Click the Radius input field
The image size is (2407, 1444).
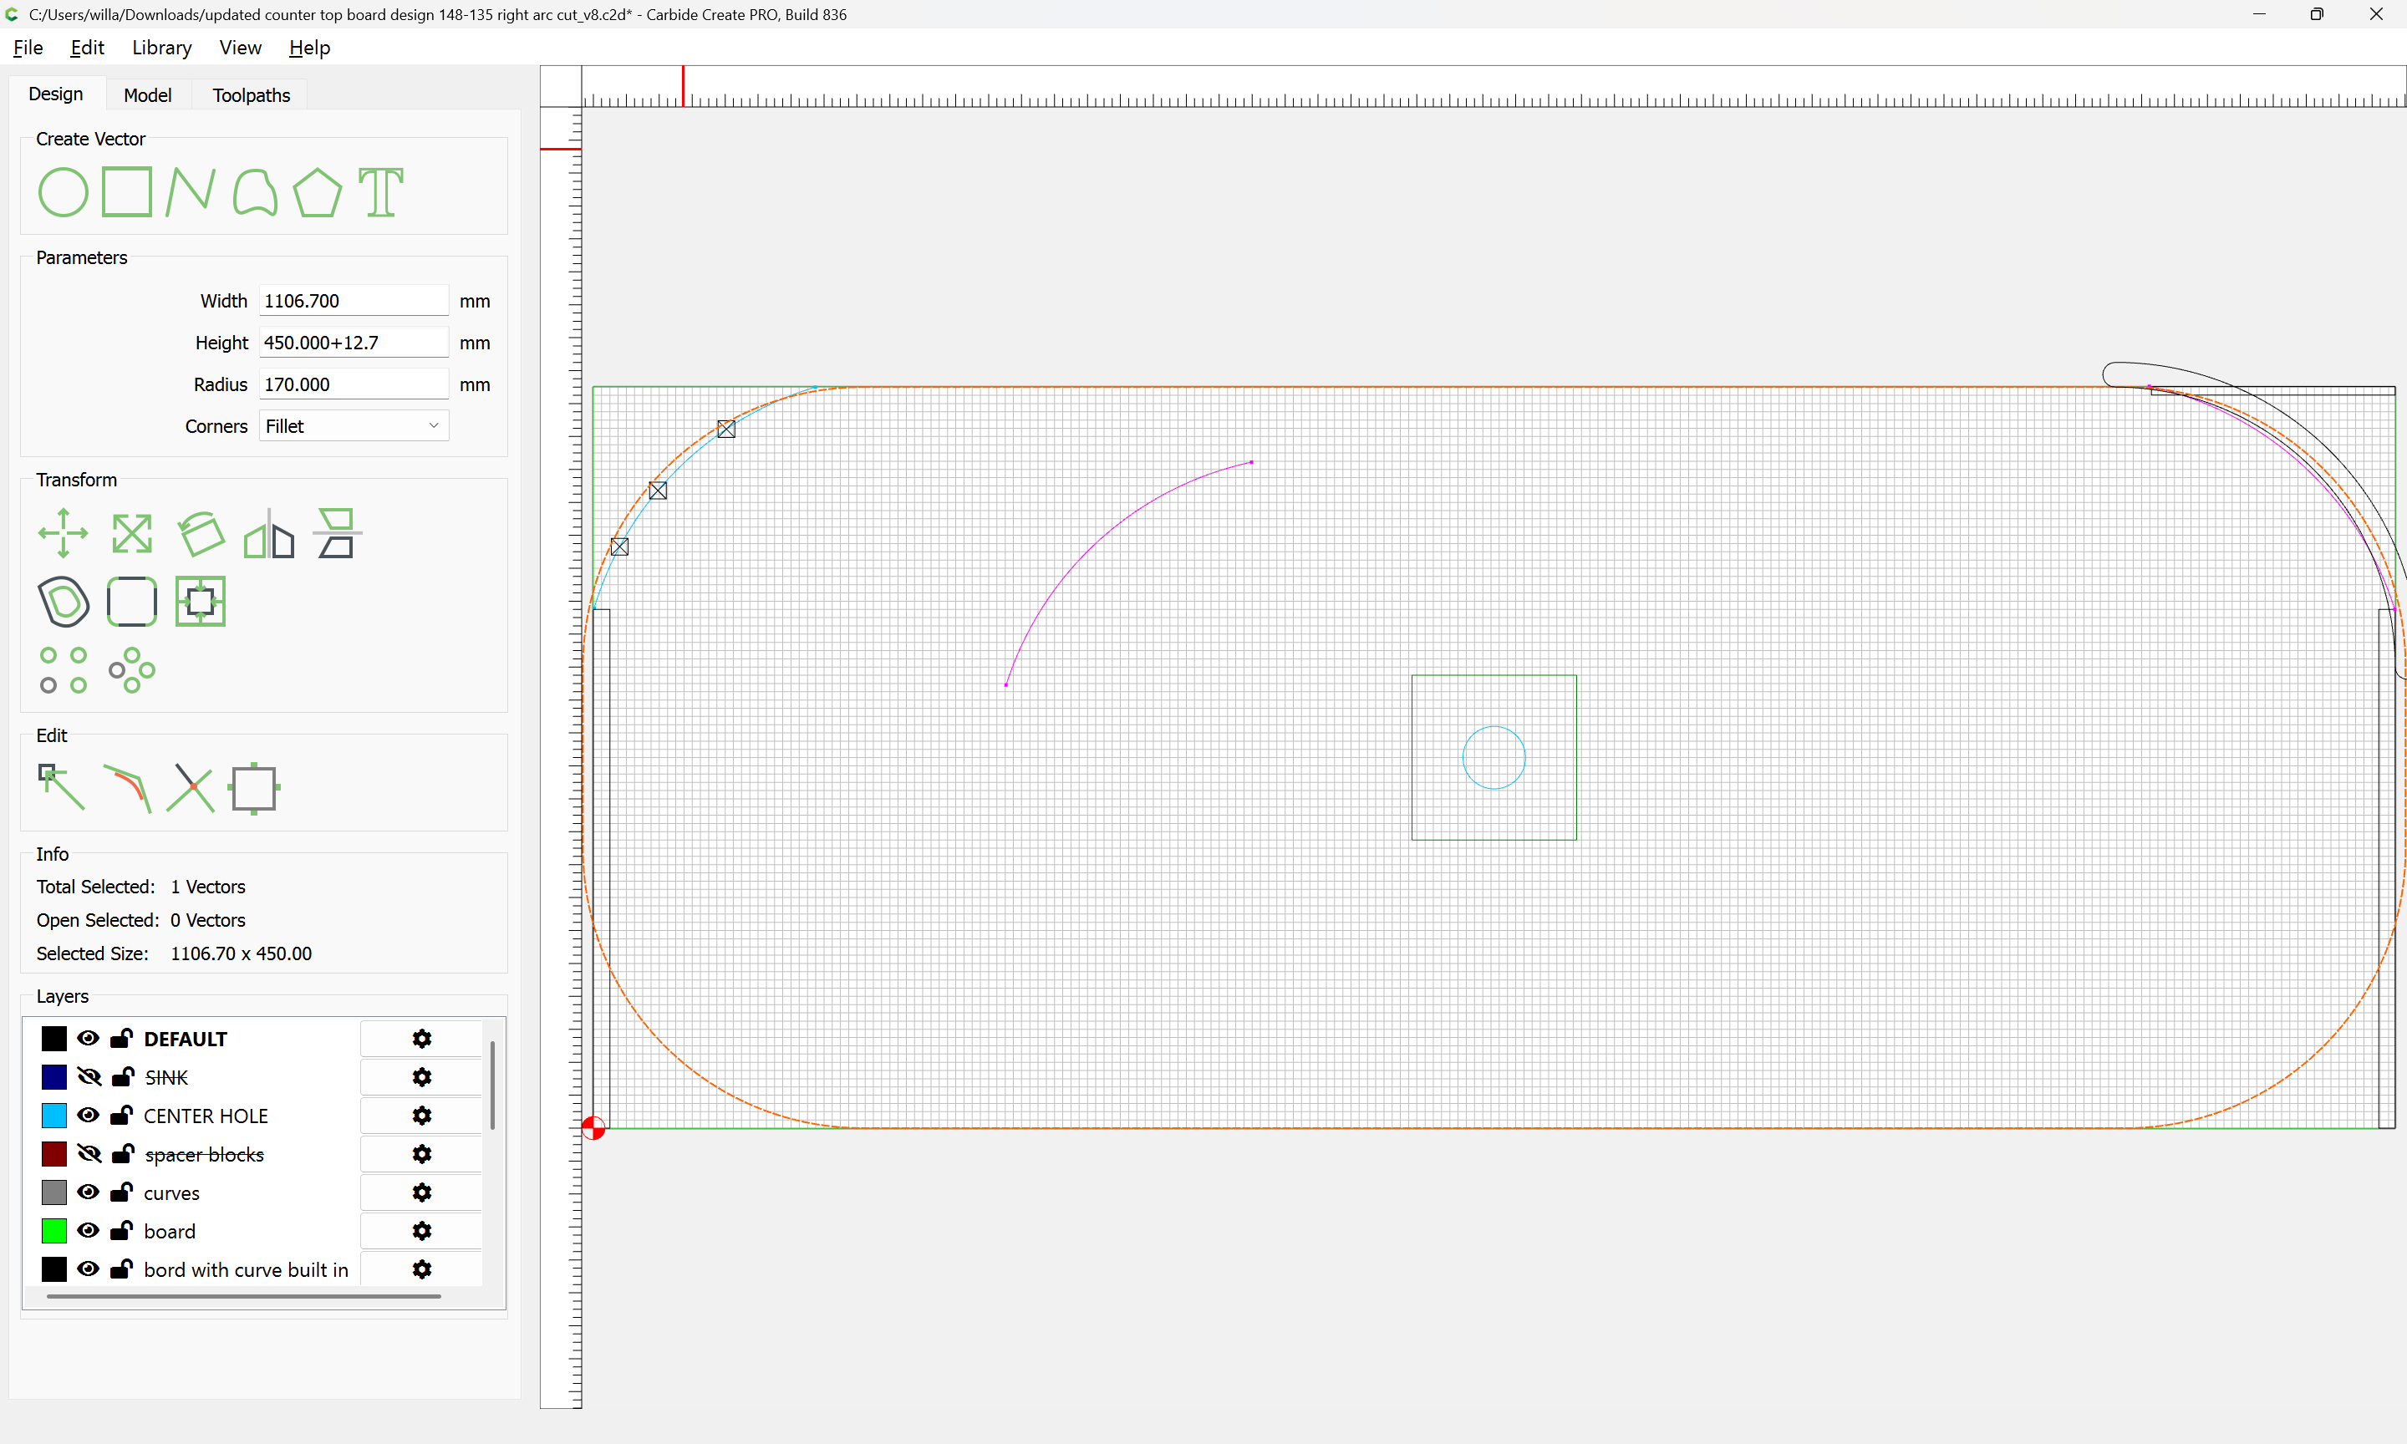click(x=354, y=384)
